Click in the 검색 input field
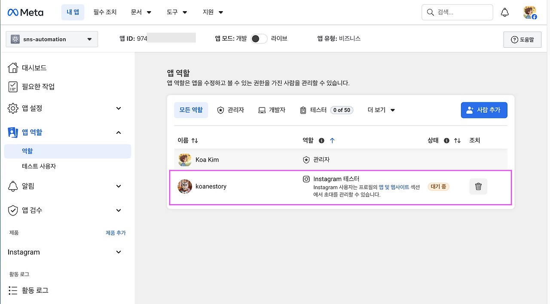550x304 pixels. click(457, 12)
